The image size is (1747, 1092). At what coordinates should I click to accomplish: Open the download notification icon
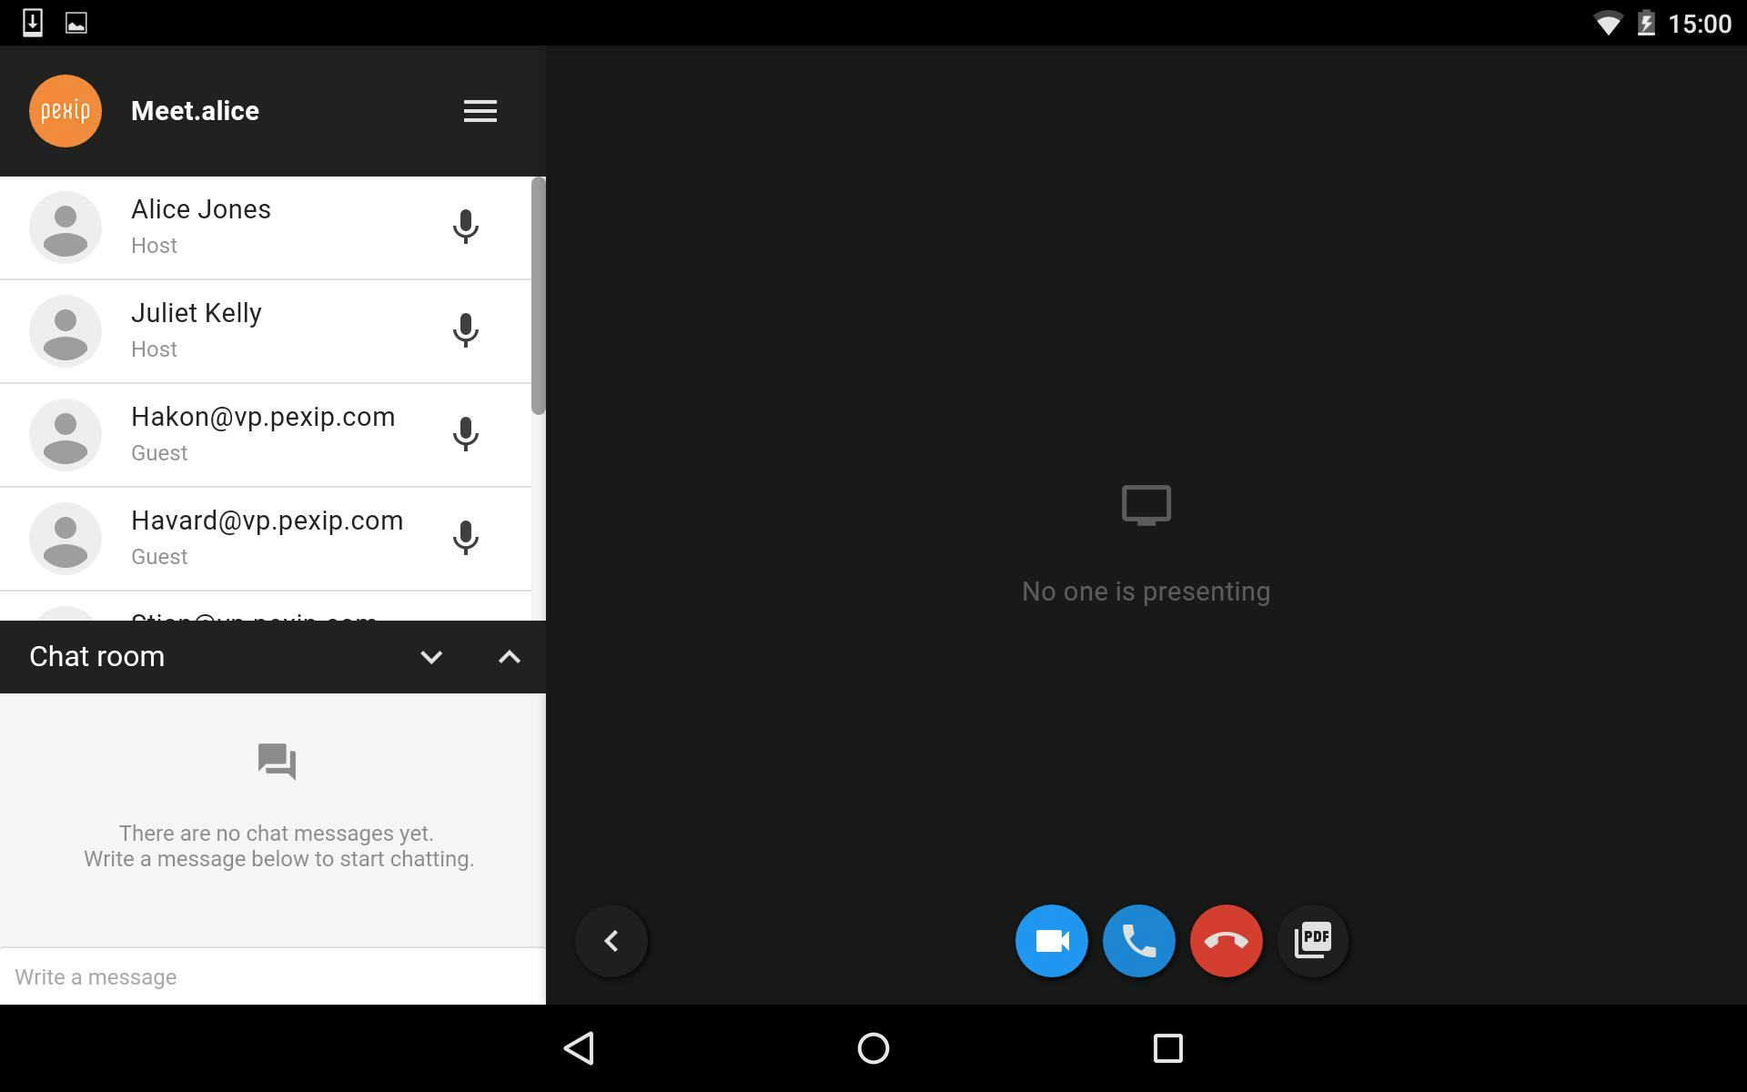tap(33, 23)
